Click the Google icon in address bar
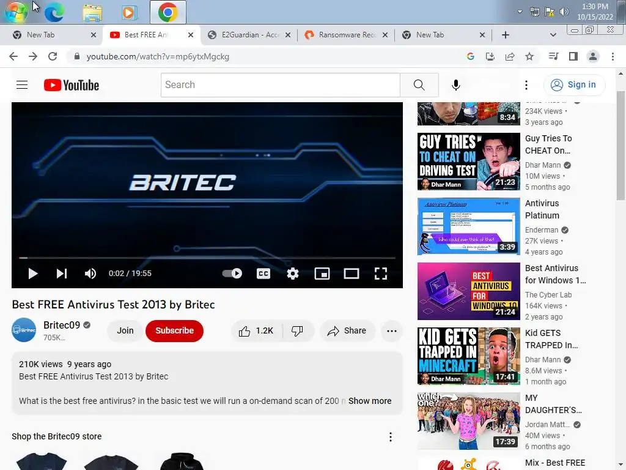Viewport: 626px width, 470px height. [471, 56]
